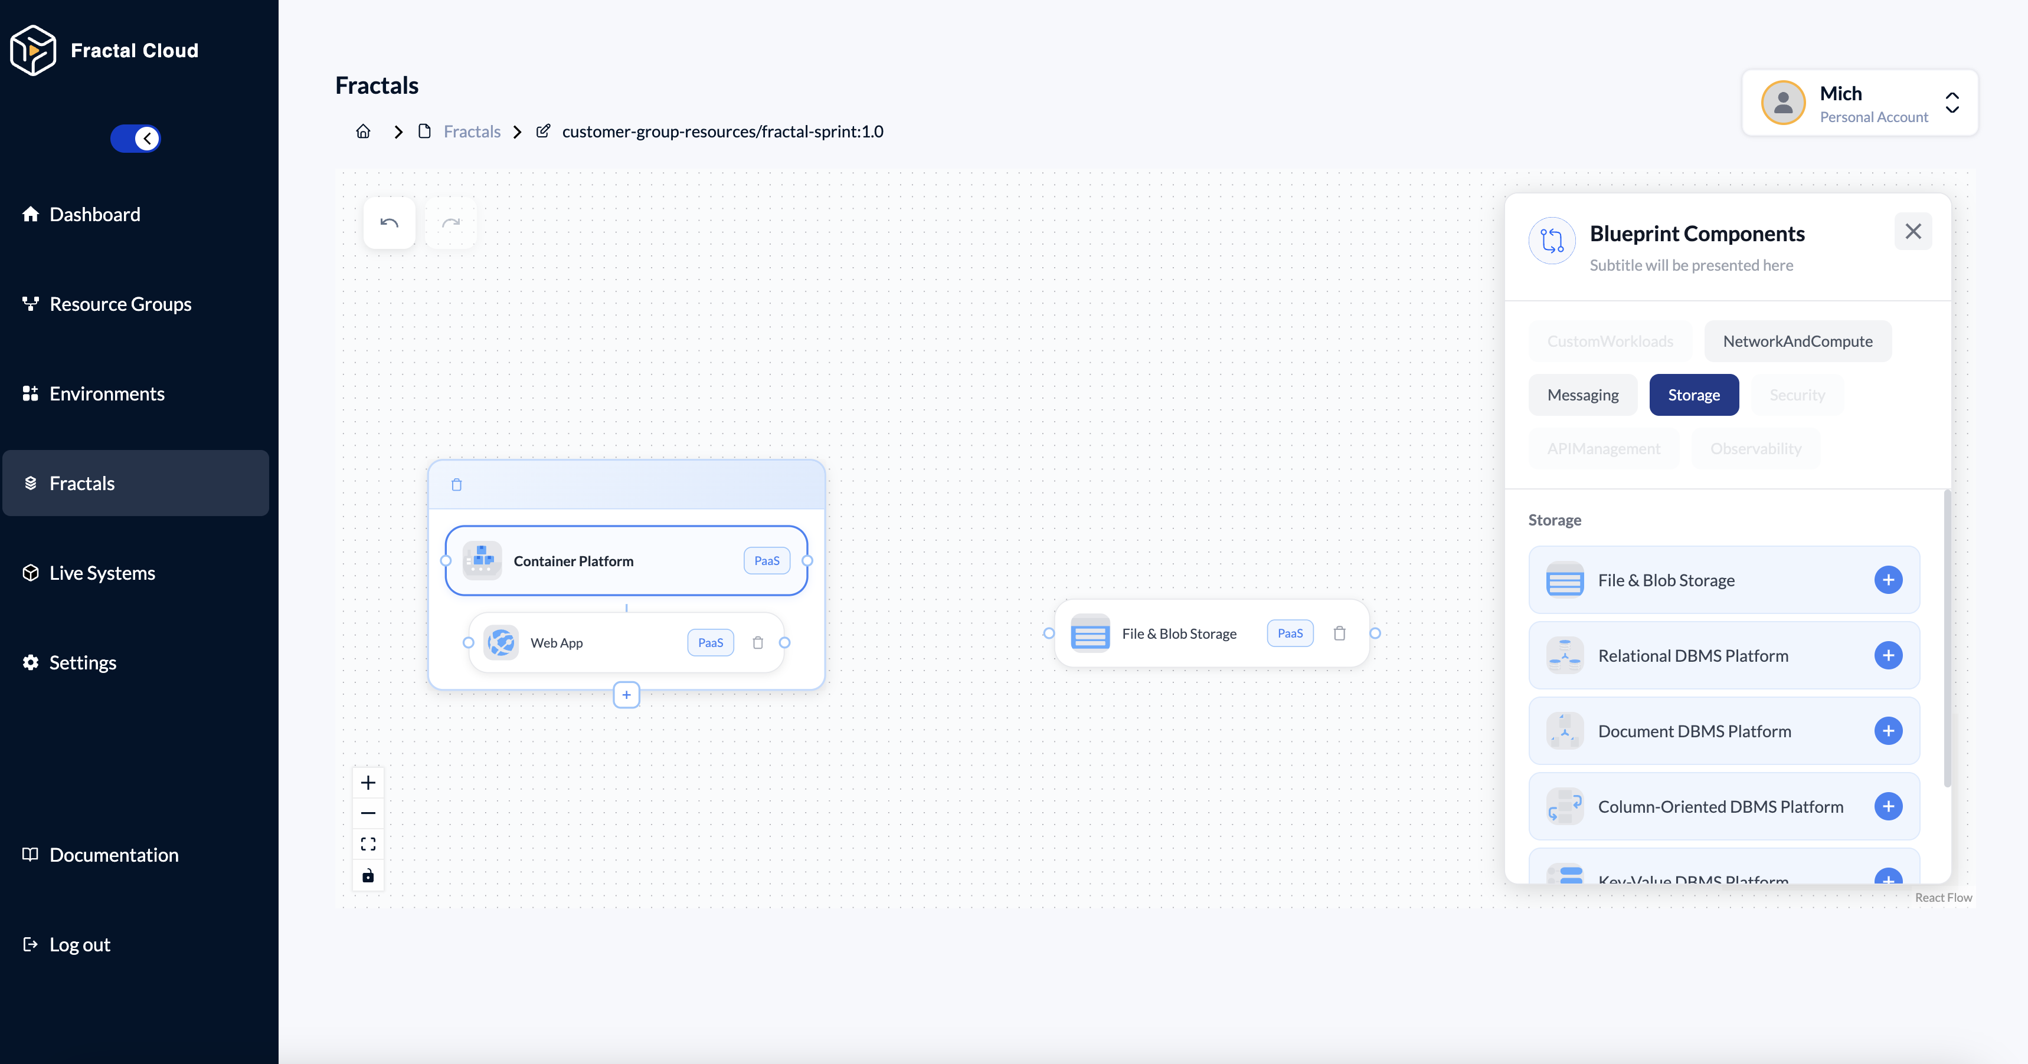2028x1064 pixels.
Task: Open Resource Groups in sidebar
Action: tap(120, 304)
